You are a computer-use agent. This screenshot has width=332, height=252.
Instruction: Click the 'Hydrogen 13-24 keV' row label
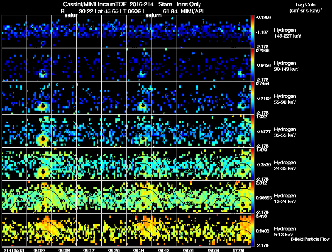click(x=285, y=199)
